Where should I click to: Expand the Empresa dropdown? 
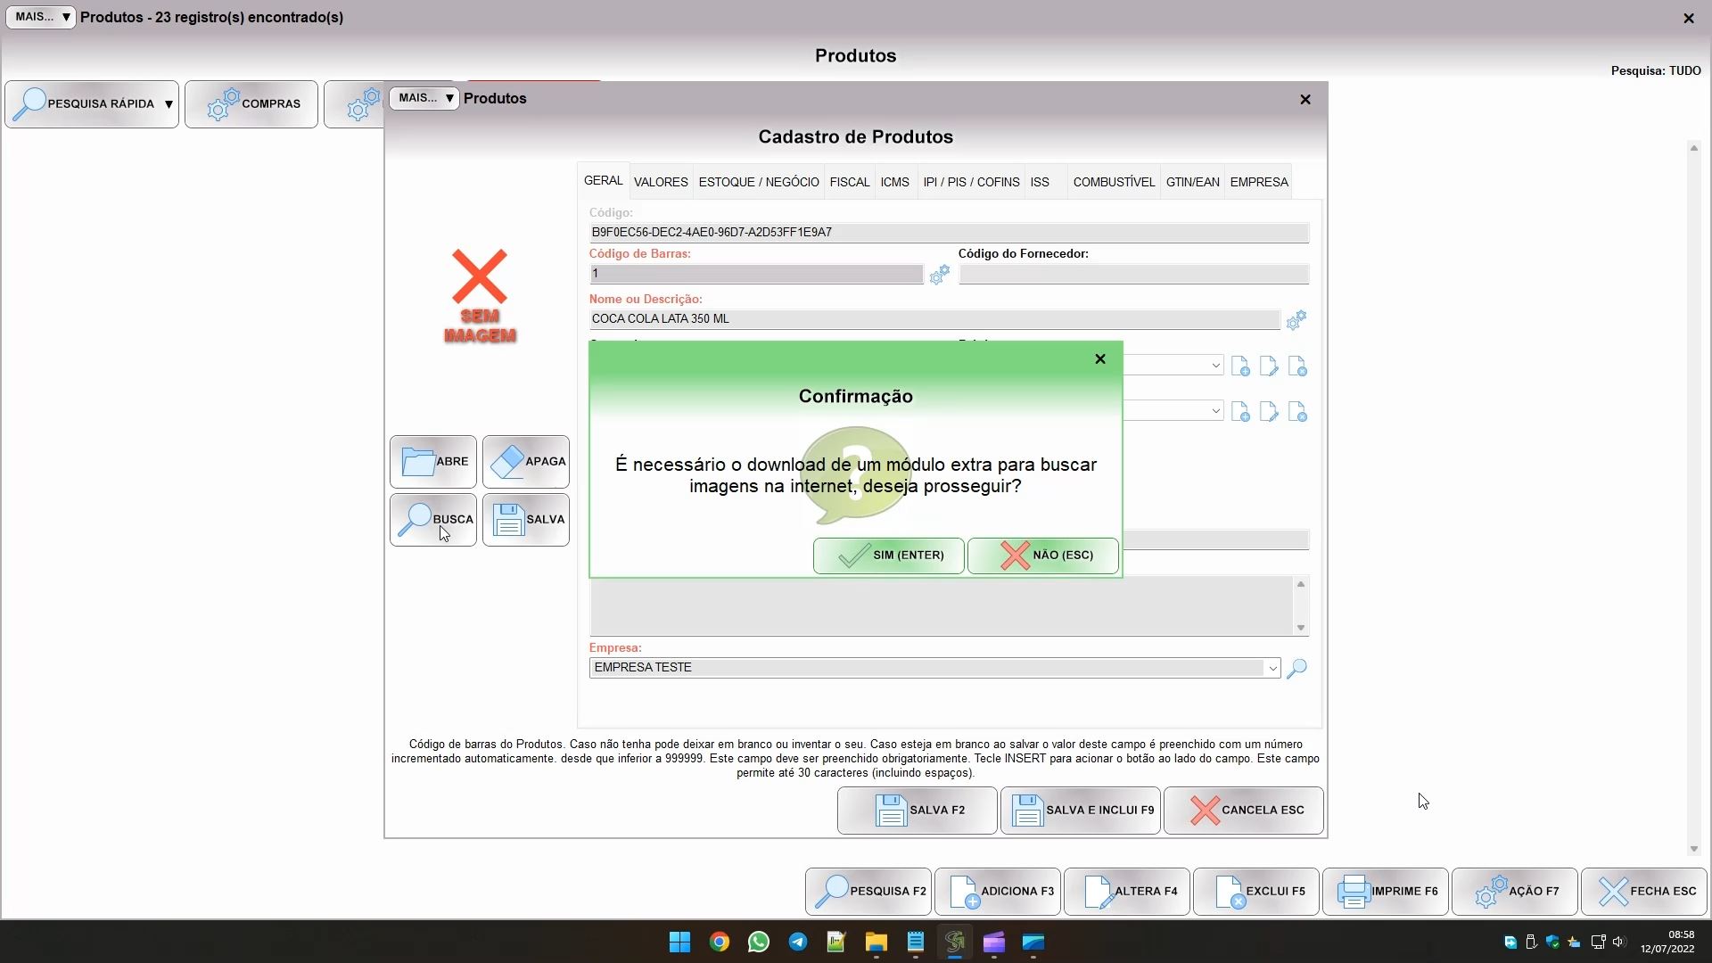1272,668
